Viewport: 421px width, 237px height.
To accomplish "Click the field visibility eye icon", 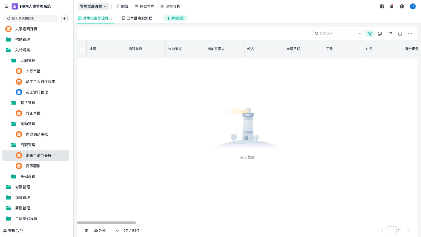I will click(380, 34).
